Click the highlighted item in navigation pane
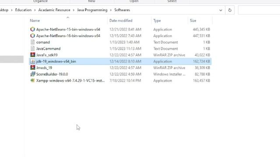Image resolution: width=280 pixels, height=157 pixels. click(x=12, y=59)
